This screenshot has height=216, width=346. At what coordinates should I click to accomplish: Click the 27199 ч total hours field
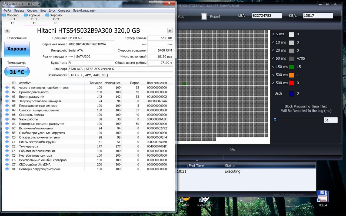pyautogui.click(x=160, y=63)
